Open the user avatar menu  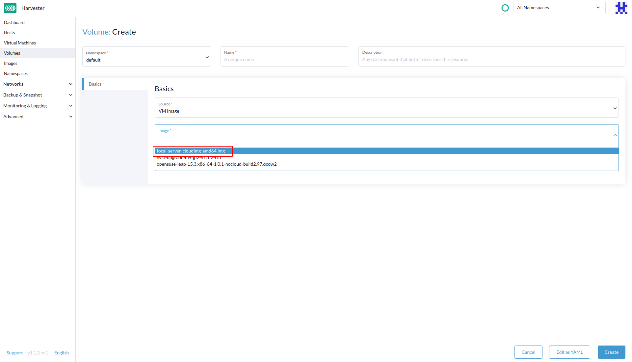point(621,8)
